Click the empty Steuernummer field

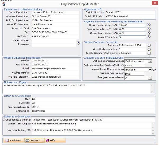(x=54, y=41)
